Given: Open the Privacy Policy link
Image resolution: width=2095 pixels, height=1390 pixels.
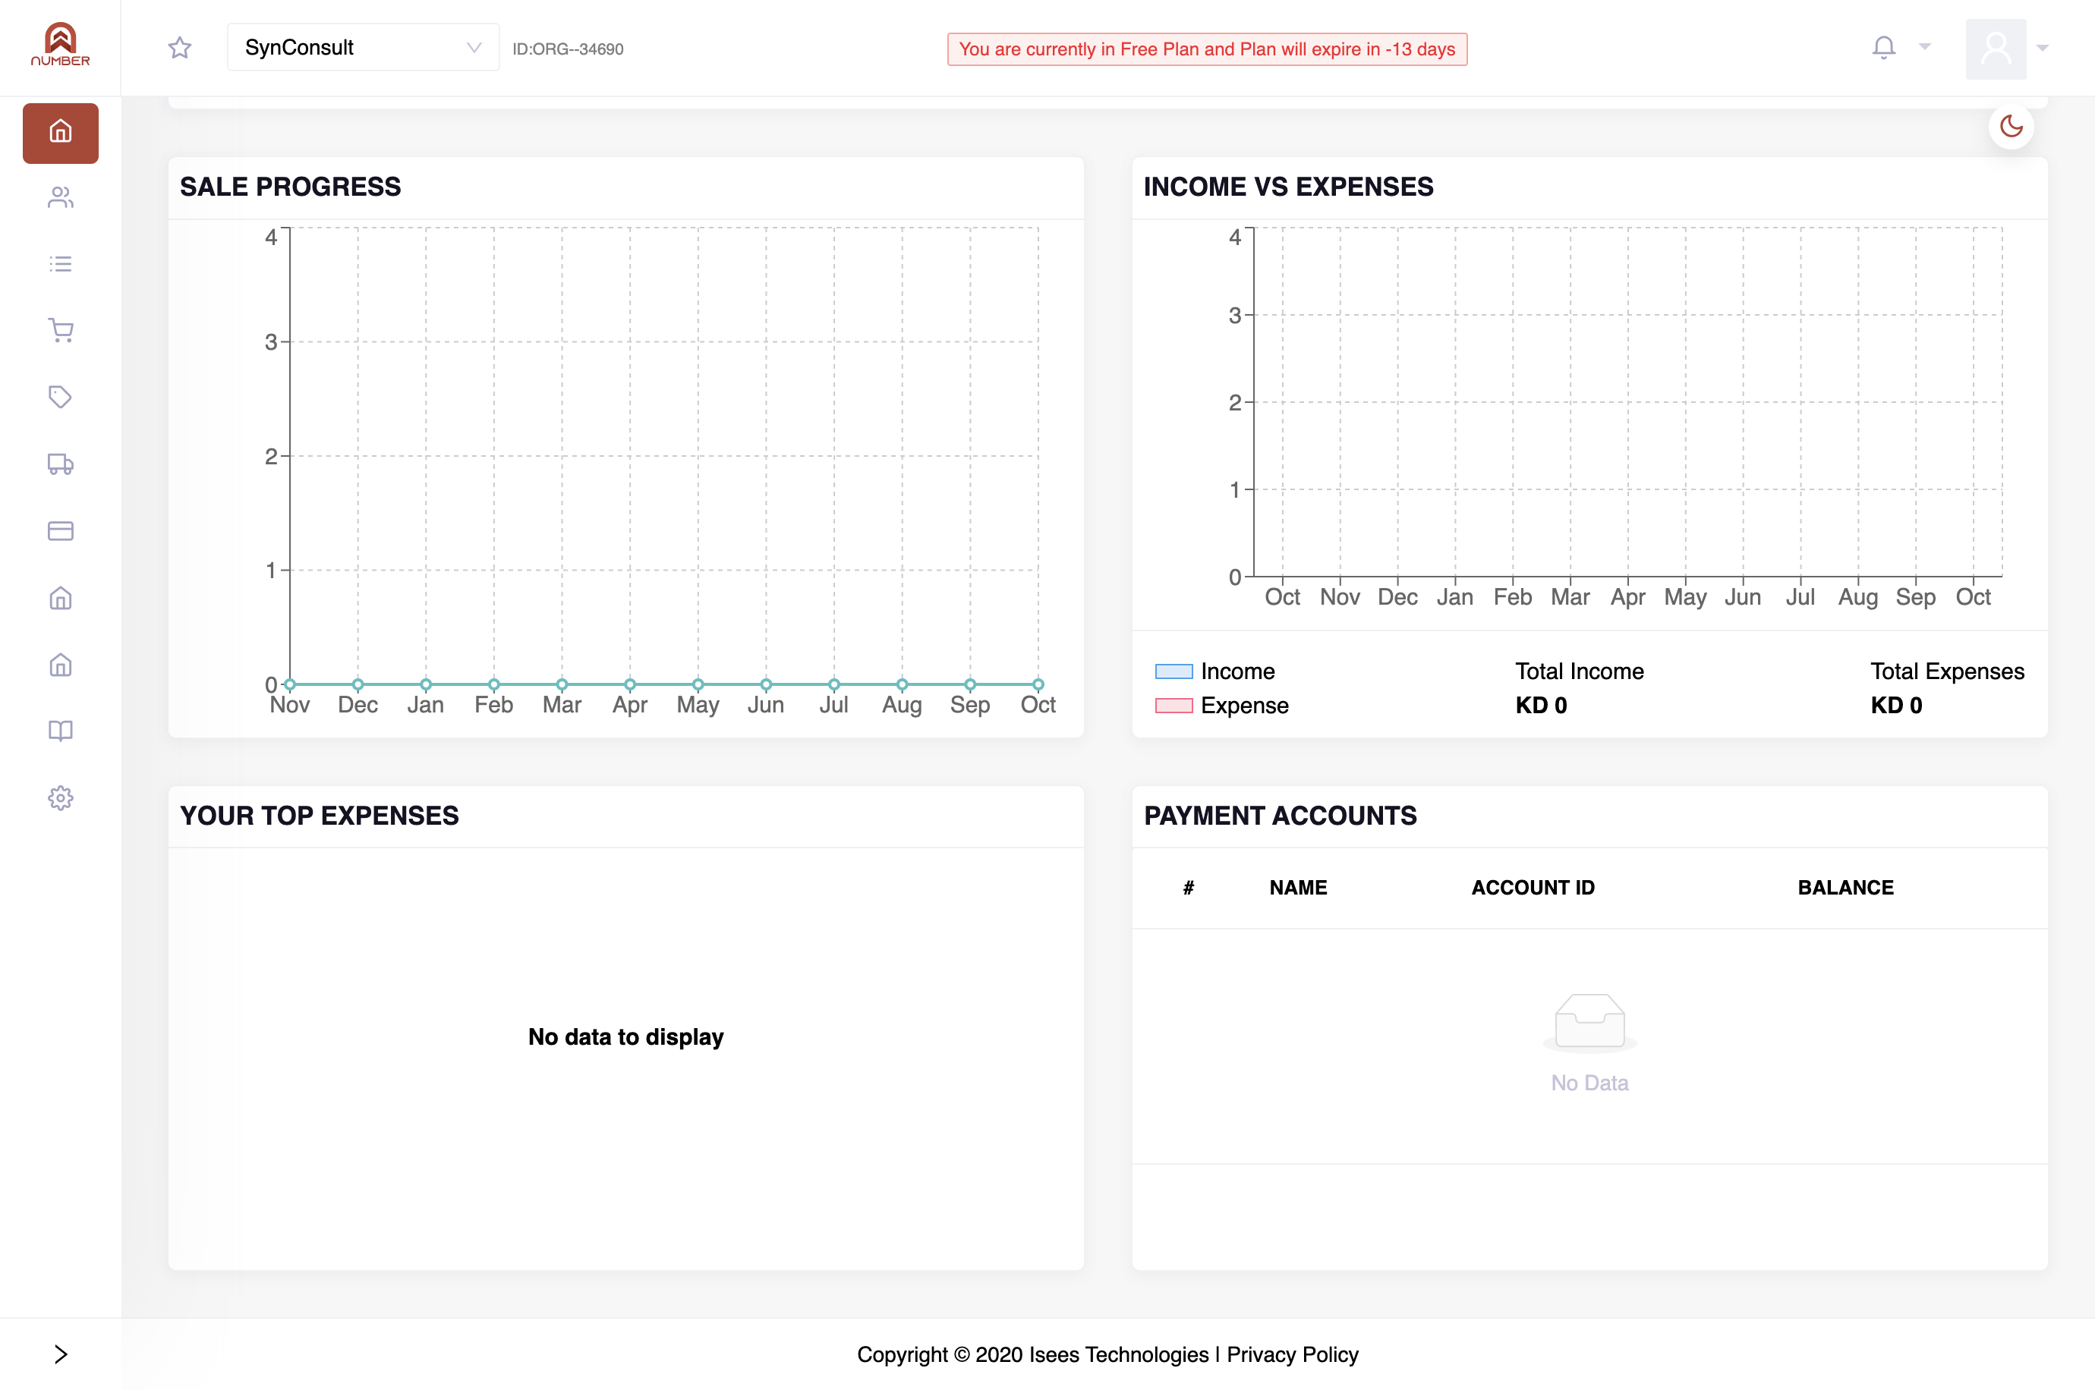Looking at the screenshot, I should coord(1292,1354).
